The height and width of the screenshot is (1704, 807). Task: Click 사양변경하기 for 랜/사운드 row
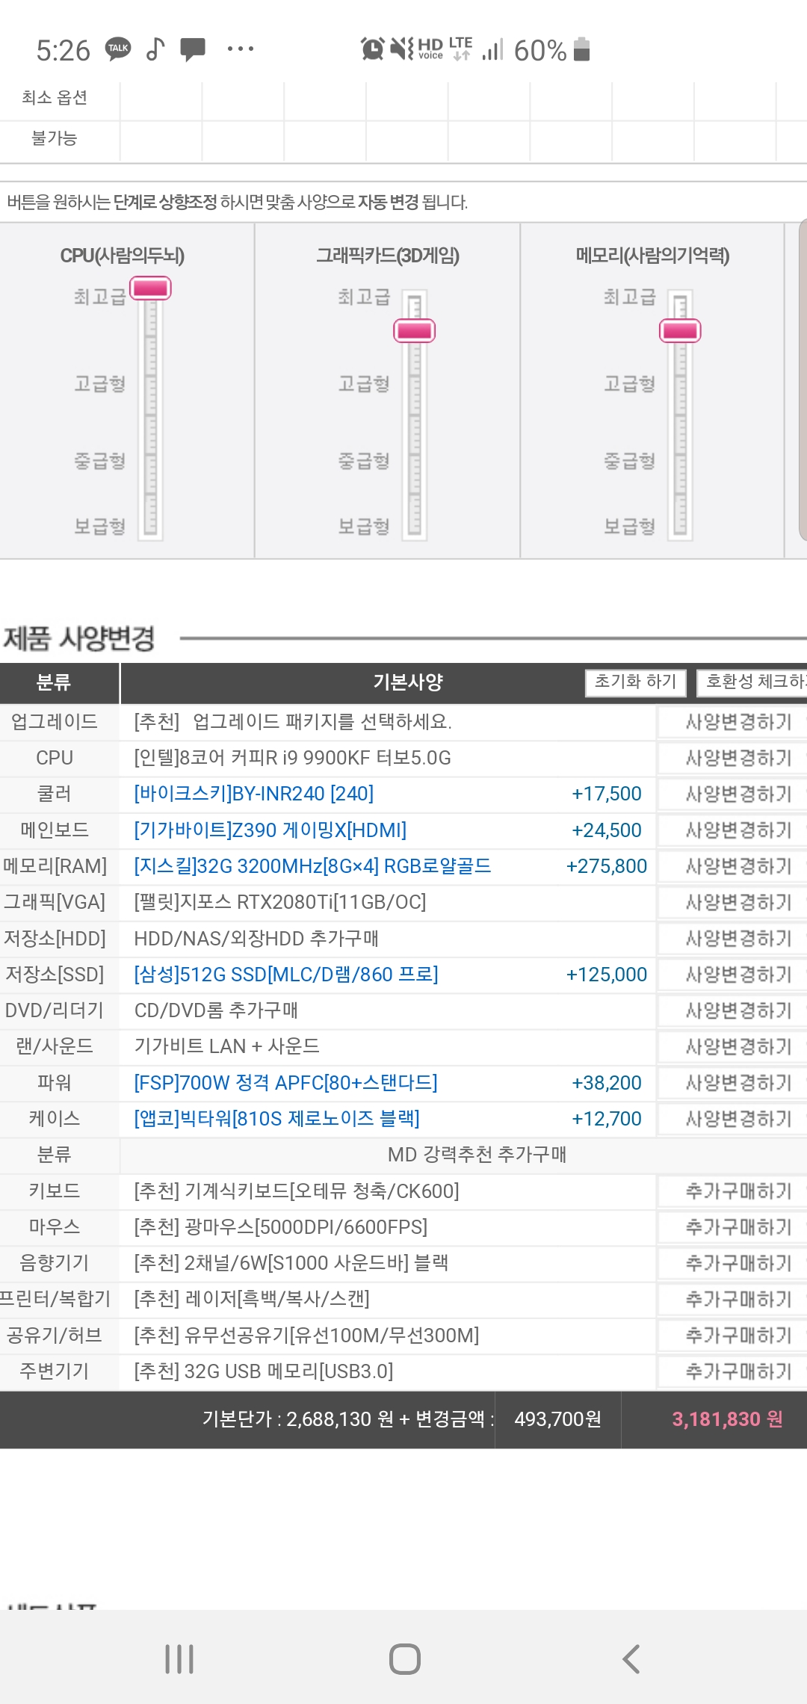point(732,1046)
